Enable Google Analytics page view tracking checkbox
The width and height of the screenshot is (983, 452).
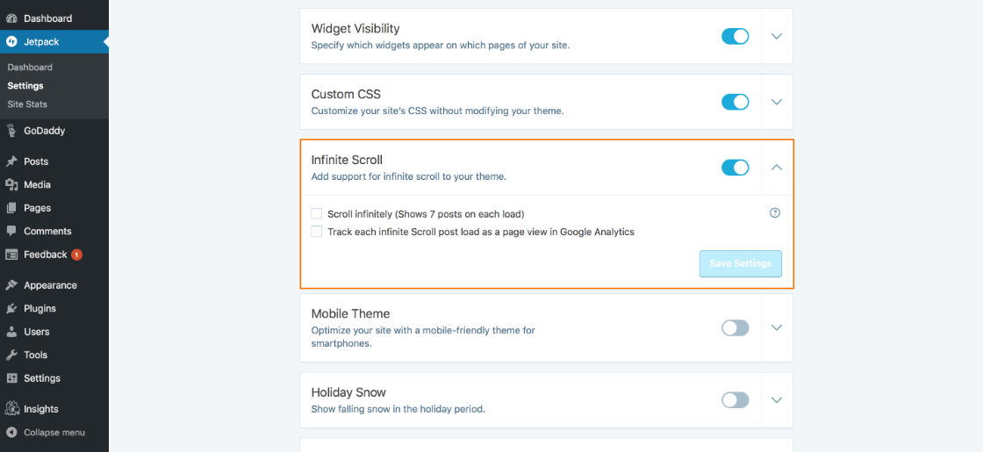point(317,232)
